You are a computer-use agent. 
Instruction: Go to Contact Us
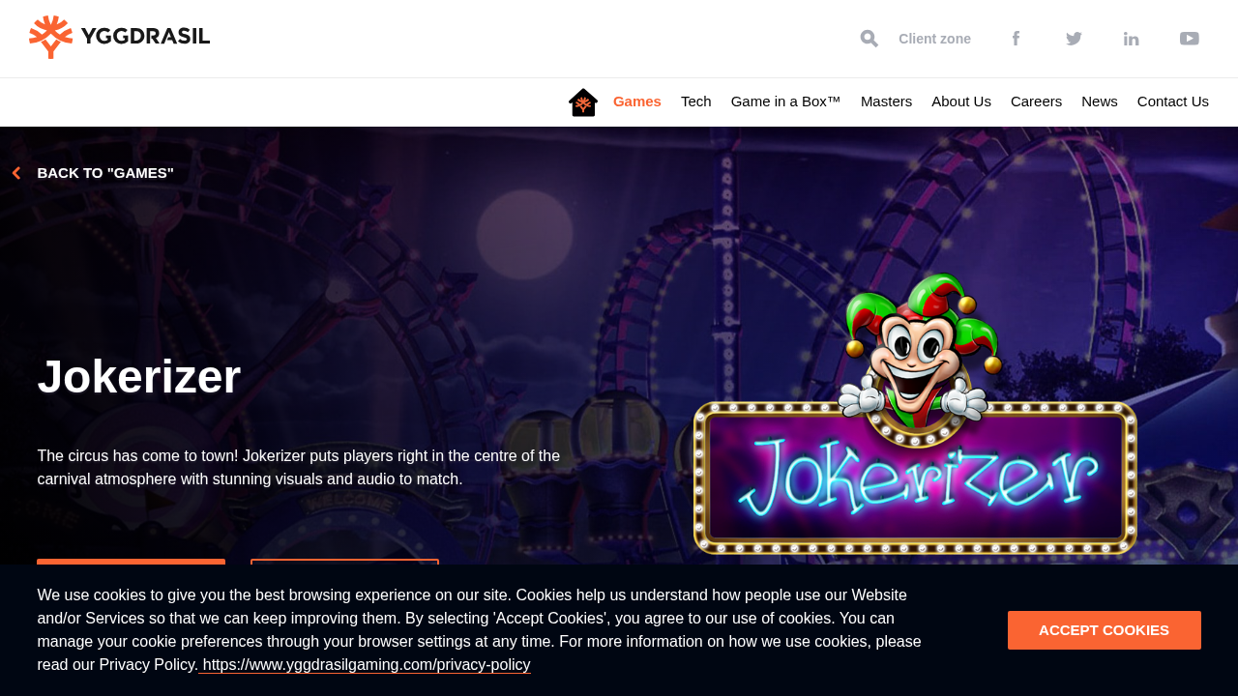coord(1172,101)
